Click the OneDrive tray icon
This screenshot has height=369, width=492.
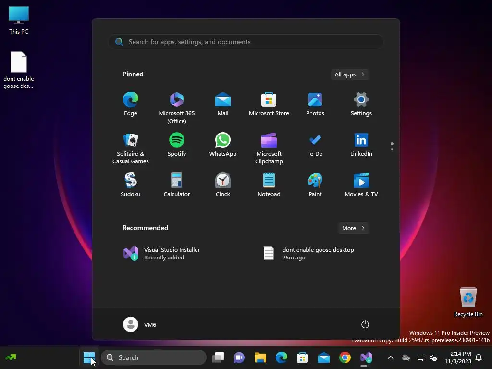click(x=406, y=357)
